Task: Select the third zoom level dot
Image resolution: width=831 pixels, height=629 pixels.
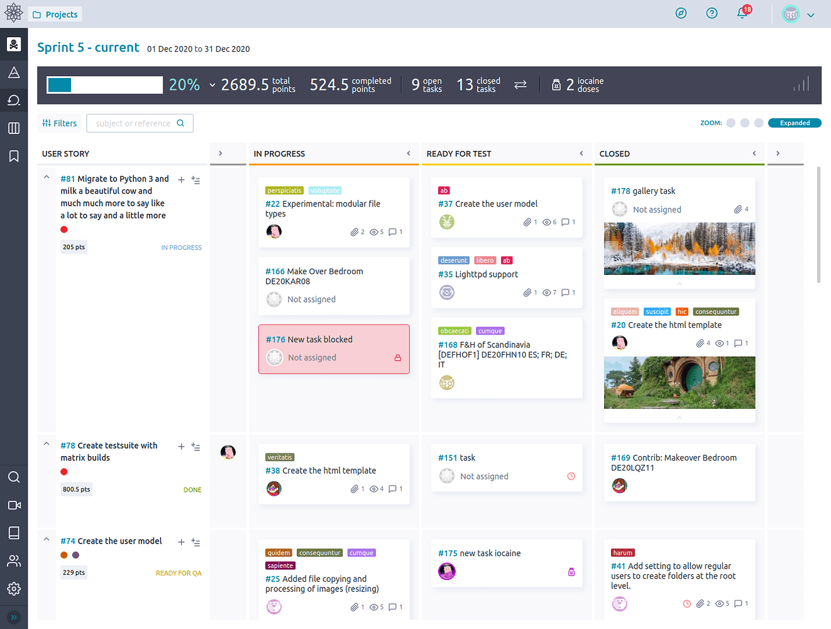Action: [x=759, y=123]
